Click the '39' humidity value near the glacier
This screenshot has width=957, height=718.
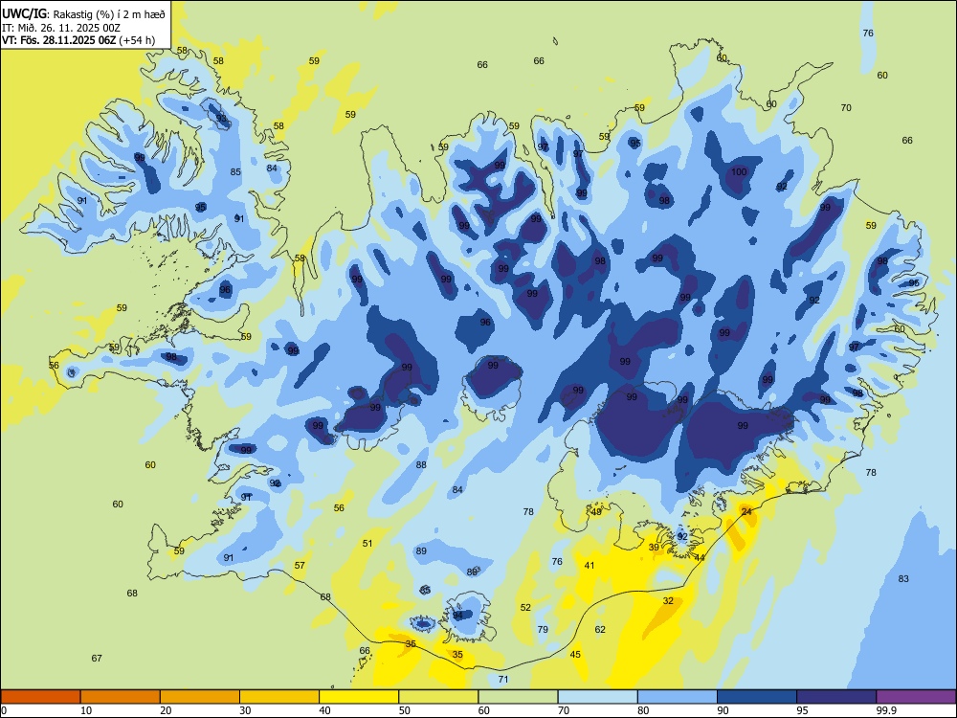click(x=654, y=547)
